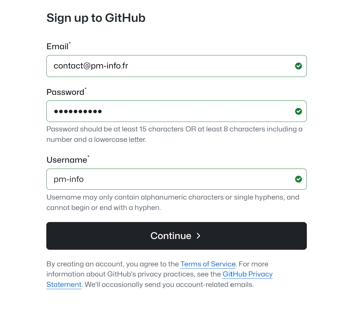Click the required asterisk beside Email label
The width and height of the screenshot is (345, 312).
[x=69, y=43]
